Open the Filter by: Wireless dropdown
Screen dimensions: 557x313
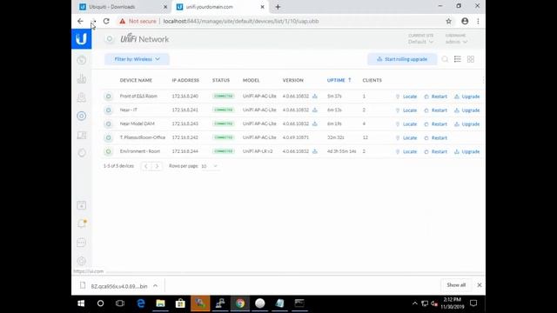[x=137, y=59]
